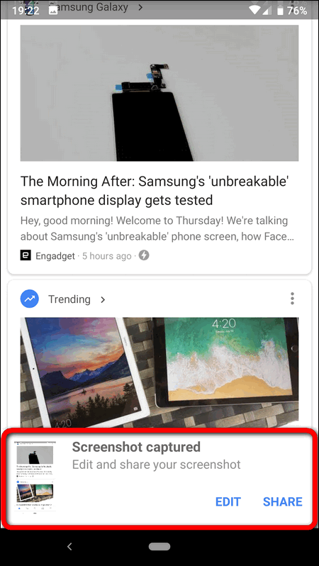Open The Morning After article headline
Image resolution: width=319 pixels, height=566 pixels.
click(155, 190)
